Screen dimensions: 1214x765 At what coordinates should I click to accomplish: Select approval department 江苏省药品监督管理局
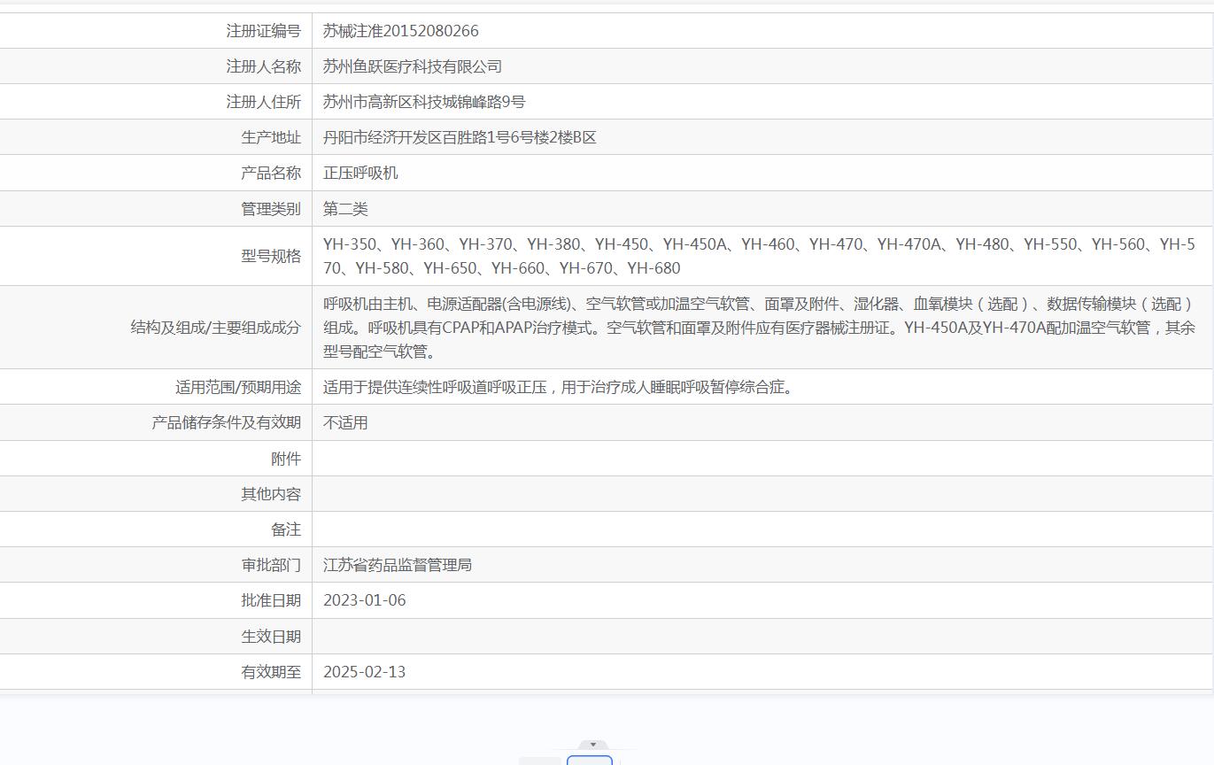pyautogui.click(x=398, y=565)
